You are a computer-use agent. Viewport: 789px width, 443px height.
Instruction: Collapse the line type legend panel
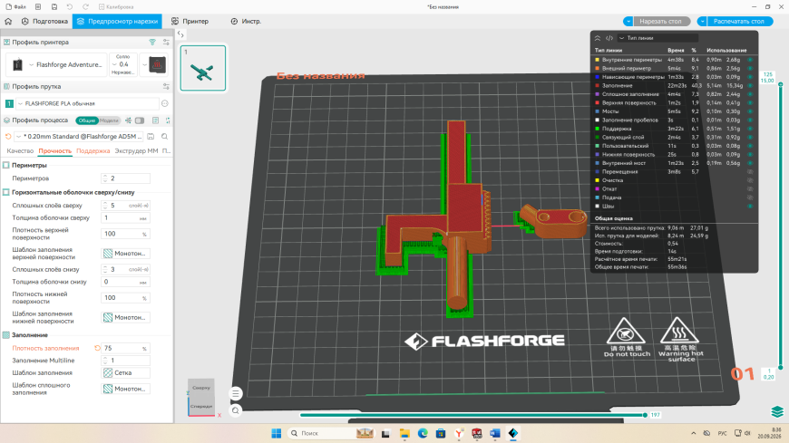tap(598, 38)
